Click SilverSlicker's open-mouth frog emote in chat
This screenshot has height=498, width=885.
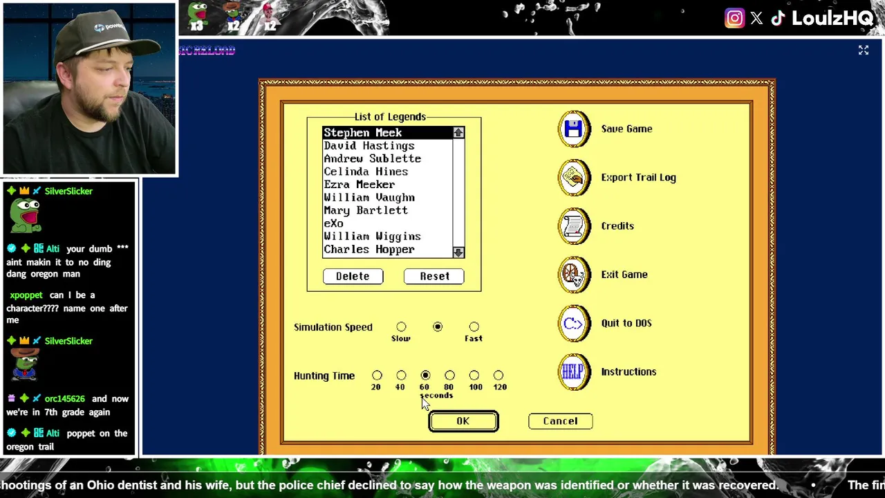coord(26,216)
